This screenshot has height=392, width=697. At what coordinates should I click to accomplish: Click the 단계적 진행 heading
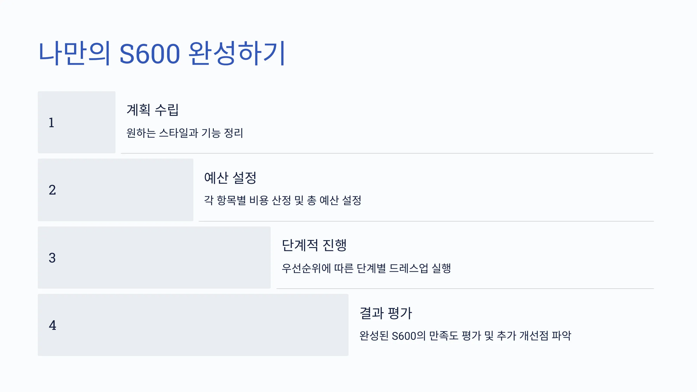pyautogui.click(x=314, y=245)
